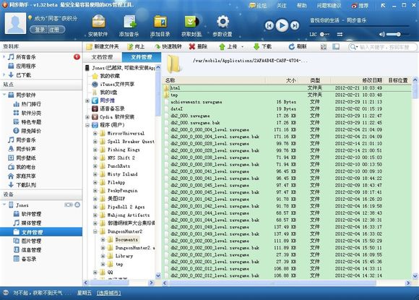419x300 pixels.
Task: Expand Cydia 软件安装 node
Action: click(x=87, y=117)
